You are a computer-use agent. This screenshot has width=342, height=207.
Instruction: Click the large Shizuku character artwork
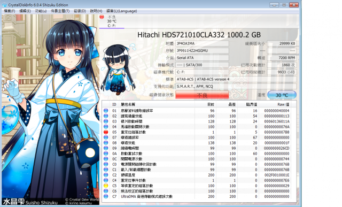[50, 110]
